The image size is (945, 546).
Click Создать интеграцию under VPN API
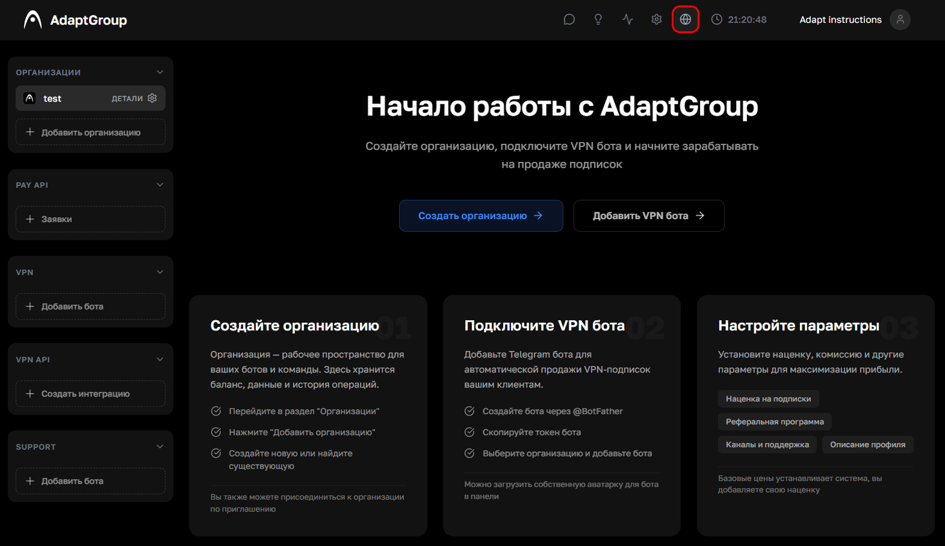tap(90, 394)
